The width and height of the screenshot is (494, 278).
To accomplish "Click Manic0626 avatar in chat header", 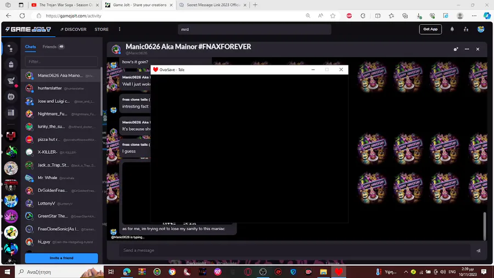I will [x=116, y=49].
